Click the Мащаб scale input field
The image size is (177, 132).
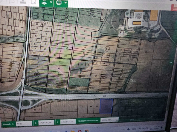click(x=24, y=124)
